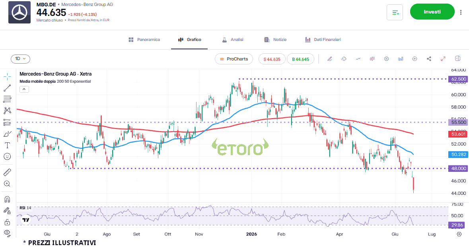Select the Grafico tab

(189, 39)
